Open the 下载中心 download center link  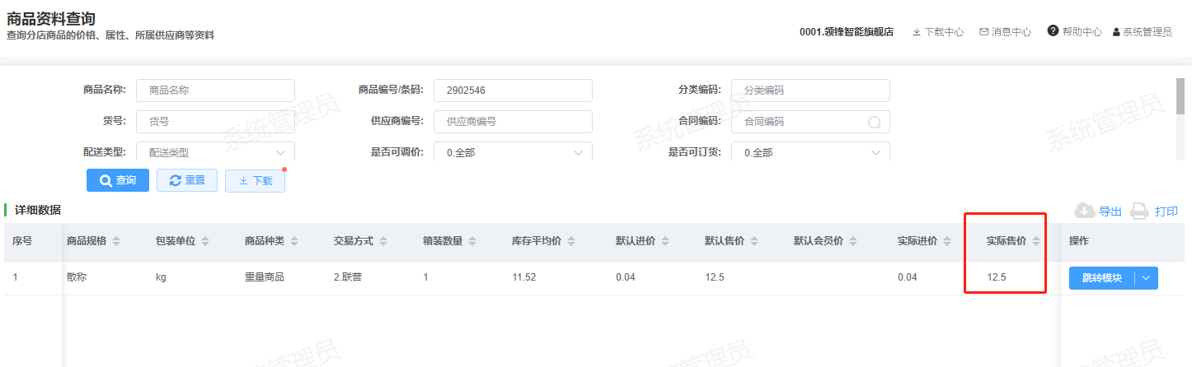(x=938, y=32)
